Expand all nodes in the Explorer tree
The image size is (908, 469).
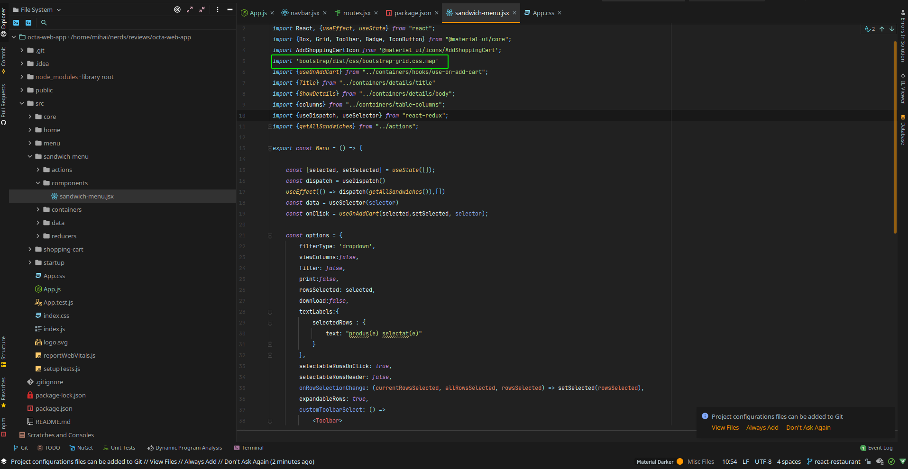[x=190, y=9]
